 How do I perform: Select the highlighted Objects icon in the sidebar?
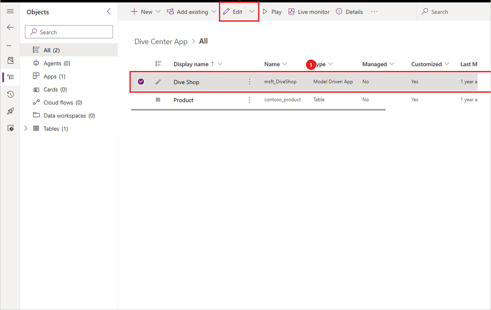coord(10,77)
